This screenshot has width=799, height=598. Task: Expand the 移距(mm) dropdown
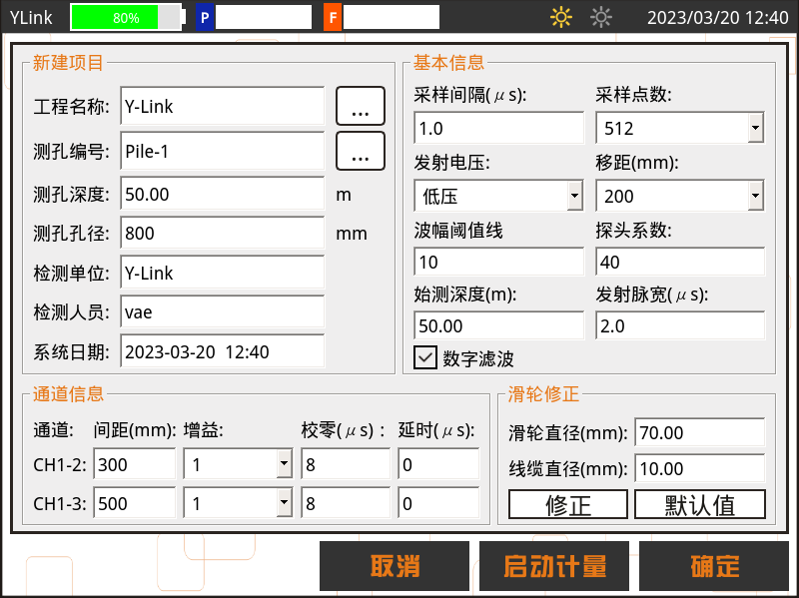[x=755, y=197]
